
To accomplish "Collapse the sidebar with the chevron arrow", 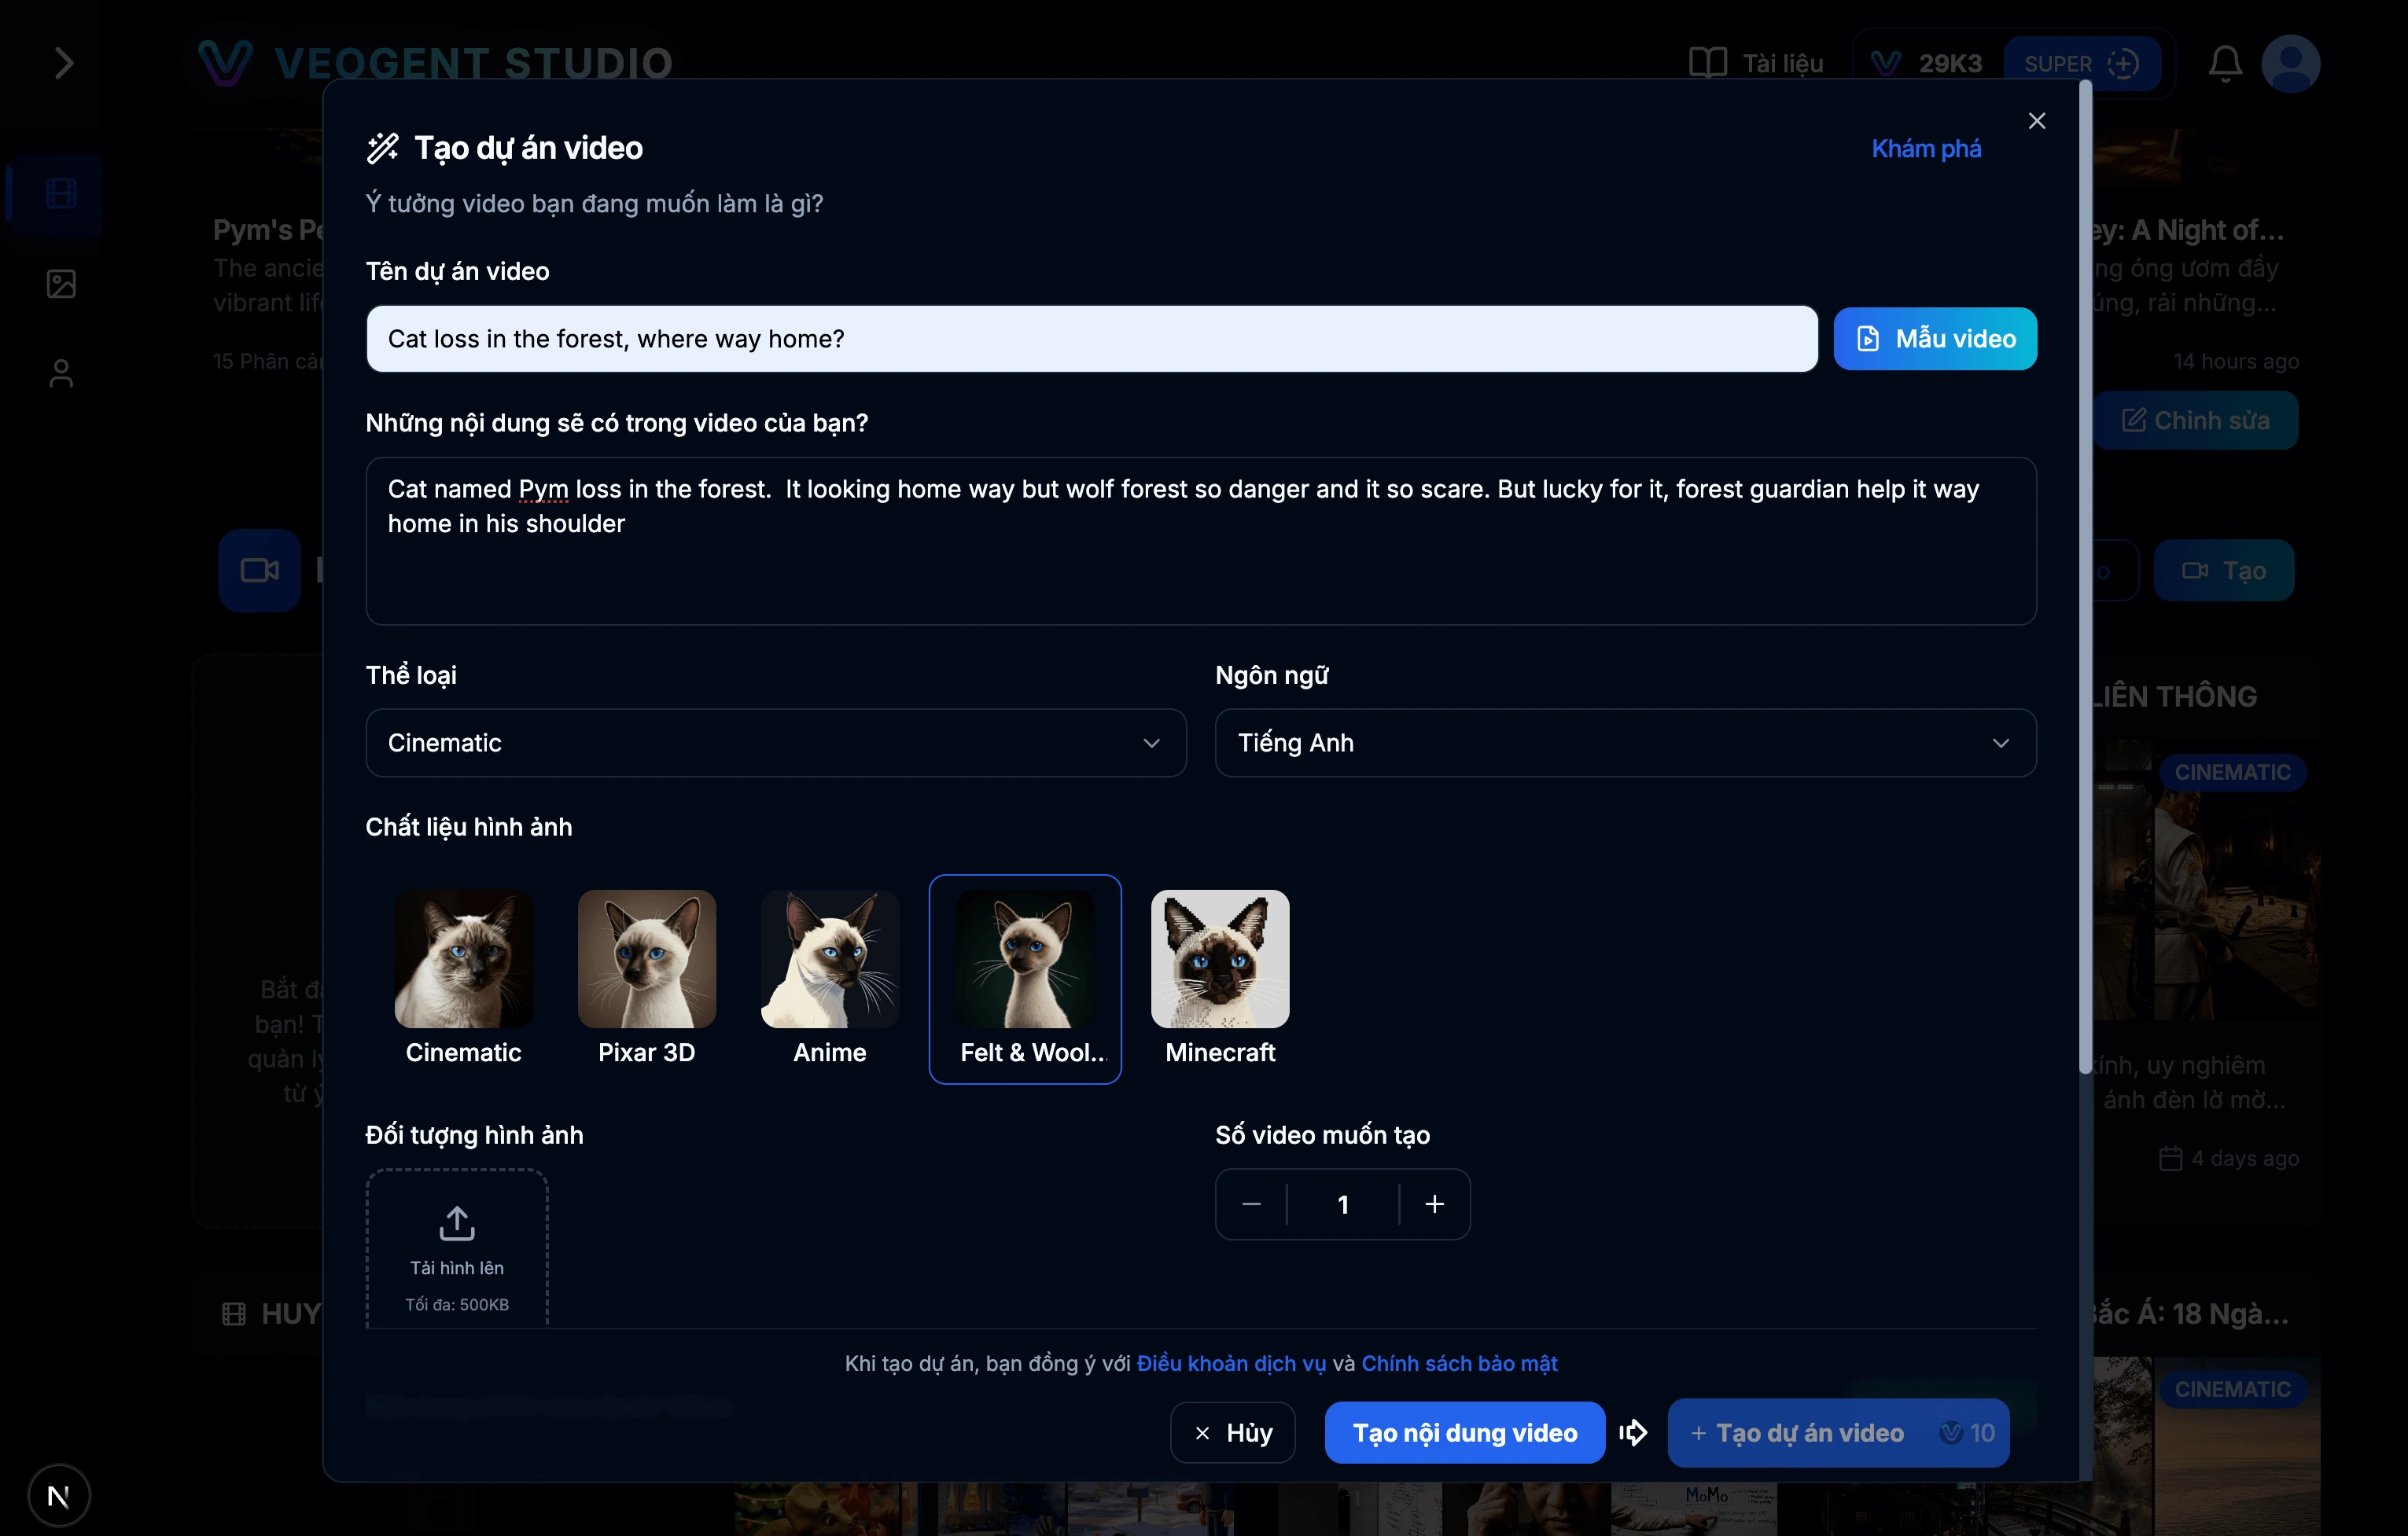I will click(x=63, y=63).
